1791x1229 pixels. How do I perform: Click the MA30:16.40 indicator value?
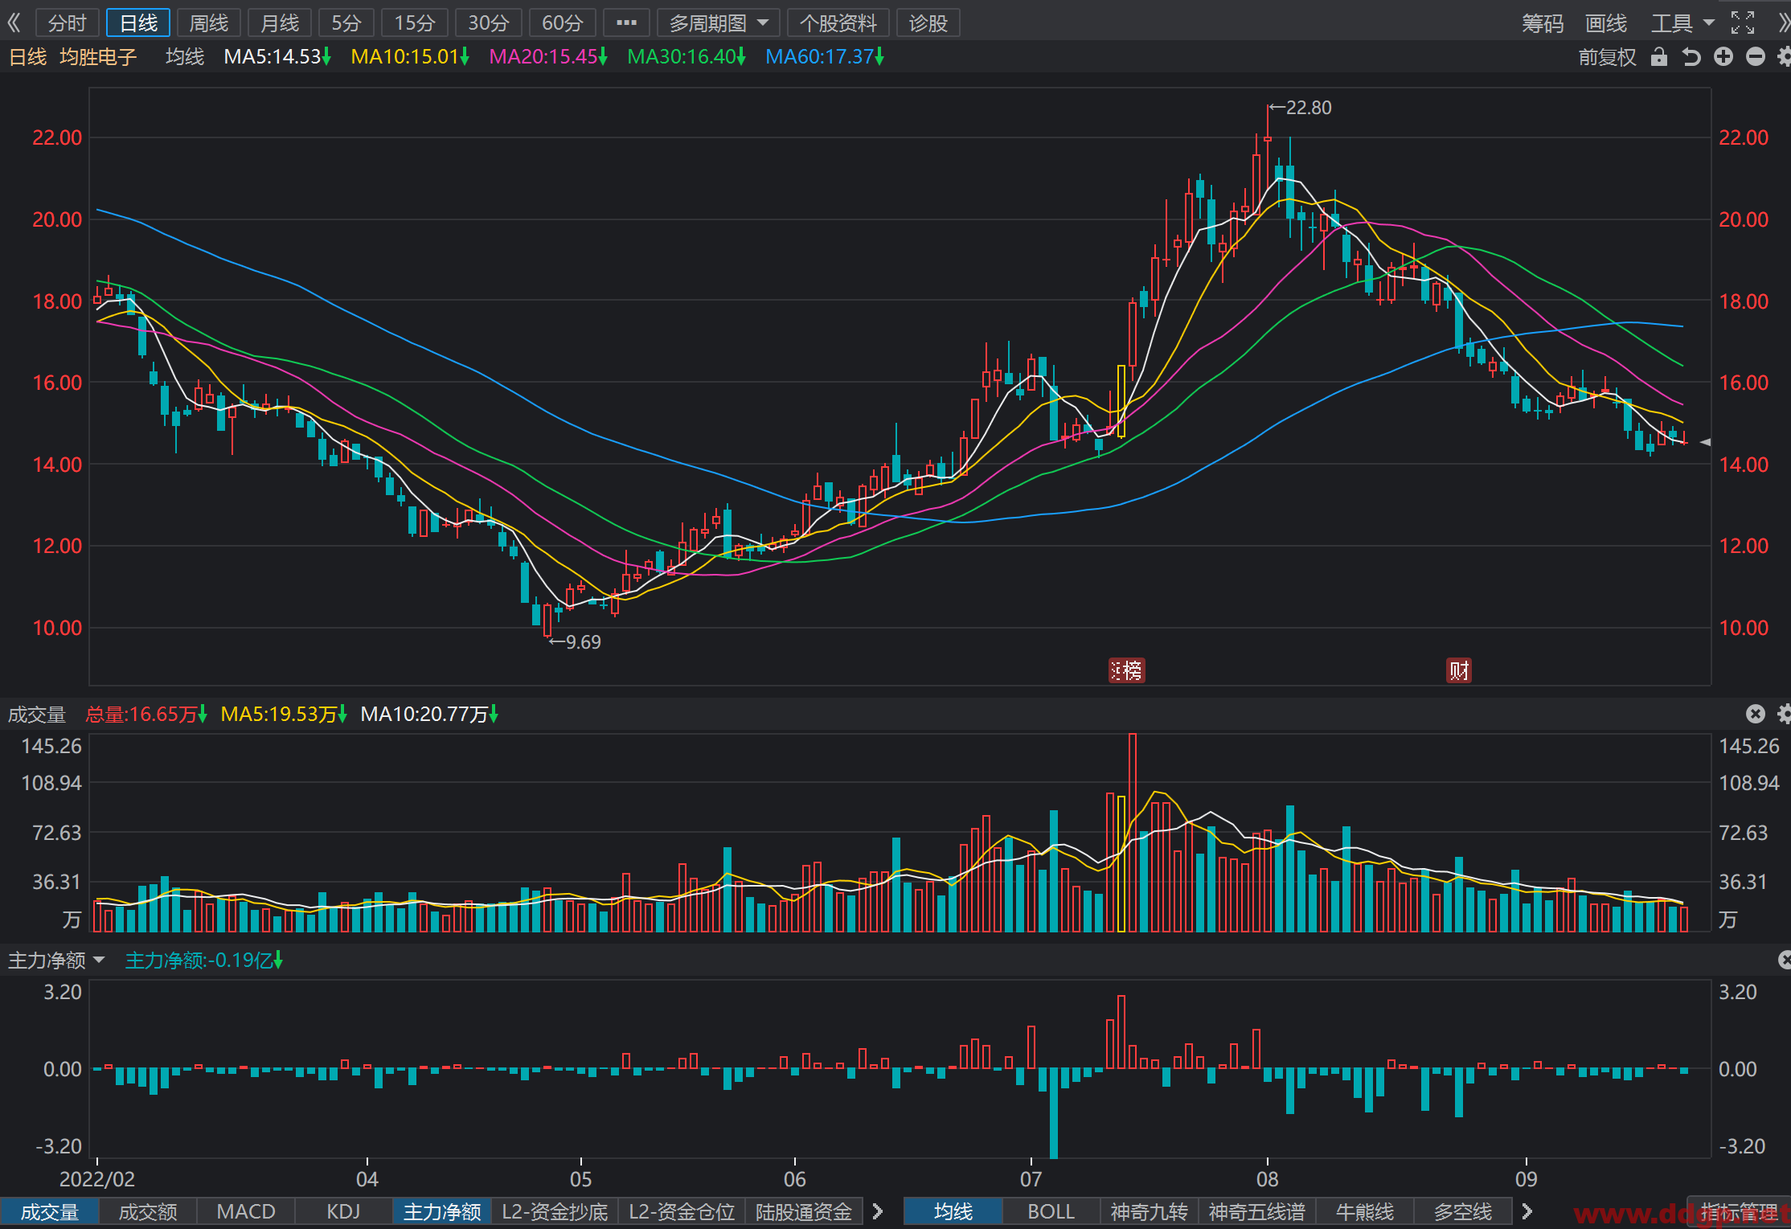(686, 57)
